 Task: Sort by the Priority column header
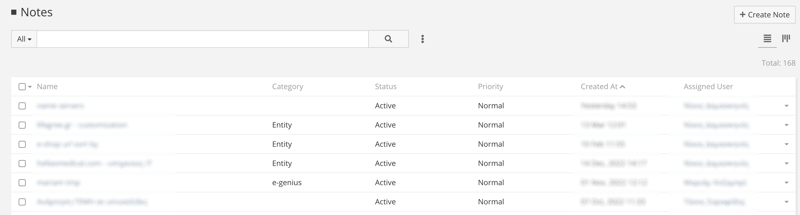(490, 86)
